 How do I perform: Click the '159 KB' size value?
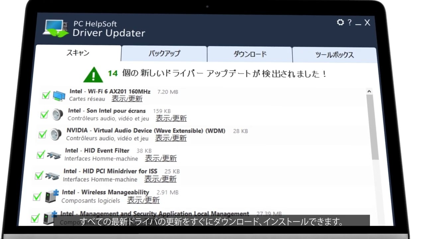point(162,111)
